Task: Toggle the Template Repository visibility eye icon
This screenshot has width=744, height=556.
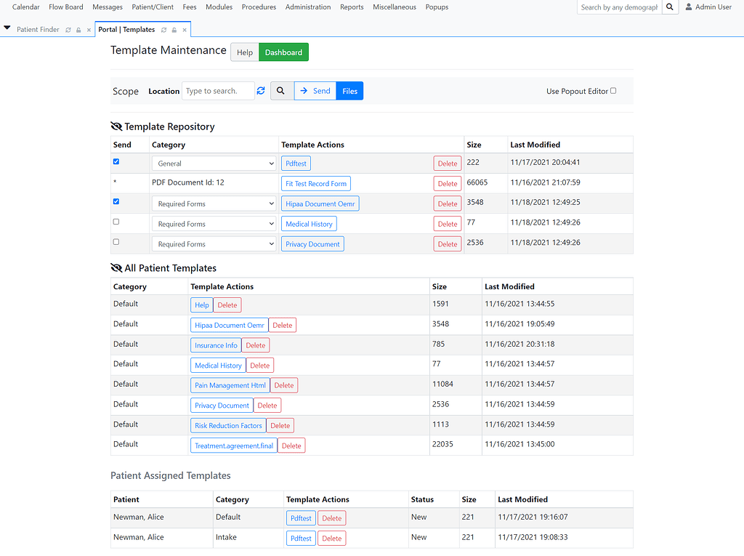Action: [116, 126]
